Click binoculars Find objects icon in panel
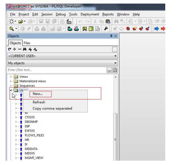 point(25,49)
